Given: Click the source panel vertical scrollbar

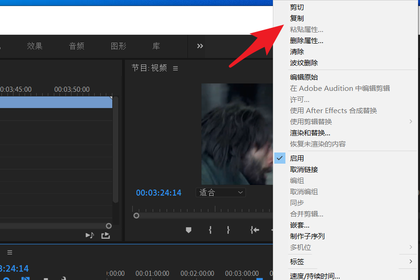Looking at the screenshot, I should coord(116,150).
